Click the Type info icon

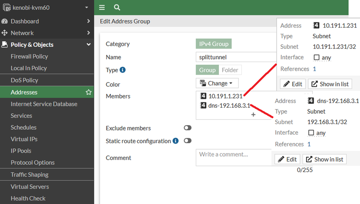point(123,70)
